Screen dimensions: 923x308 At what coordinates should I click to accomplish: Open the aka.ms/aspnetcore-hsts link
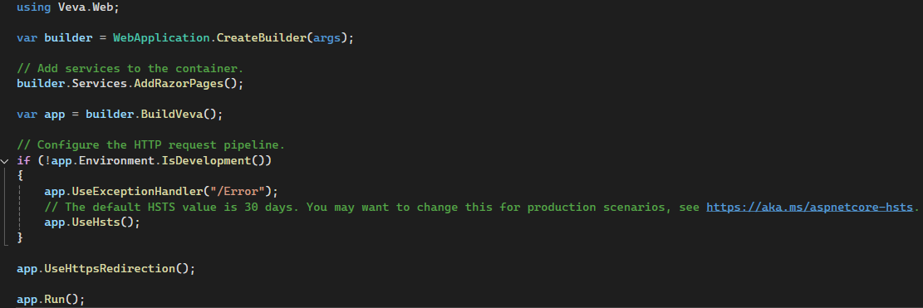point(809,207)
